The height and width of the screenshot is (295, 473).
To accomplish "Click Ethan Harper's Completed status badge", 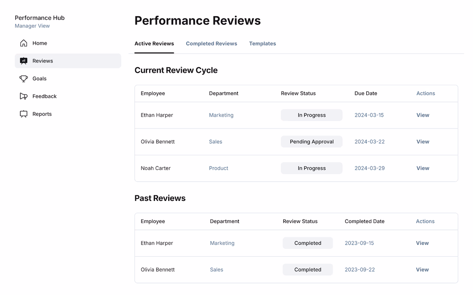I will pyautogui.click(x=308, y=243).
